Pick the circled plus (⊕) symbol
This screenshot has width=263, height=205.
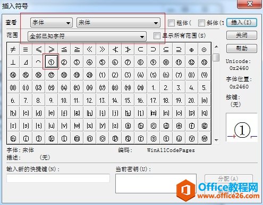pyautogui.click(x=191, y=49)
